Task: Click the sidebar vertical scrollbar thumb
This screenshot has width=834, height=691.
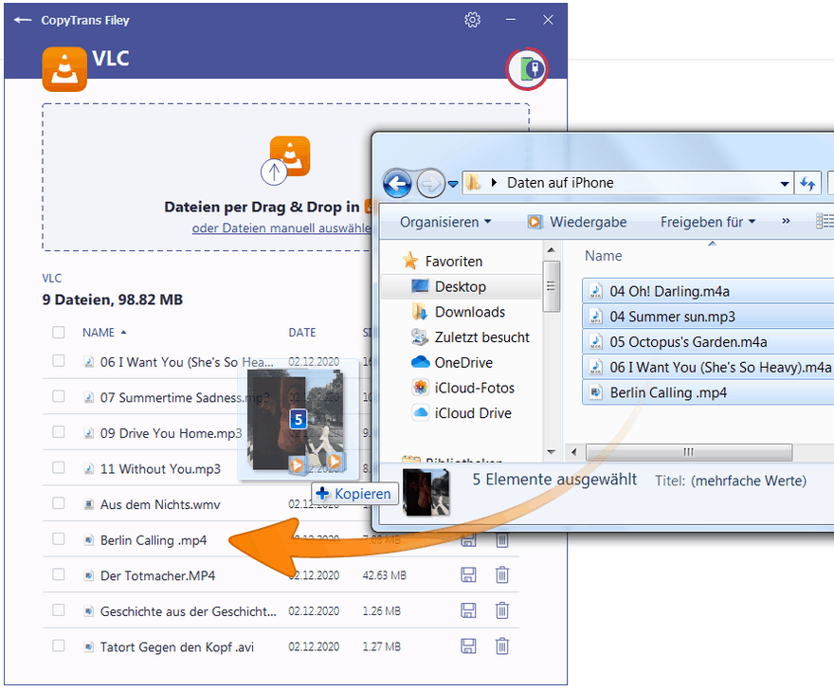Action: point(551,286)
